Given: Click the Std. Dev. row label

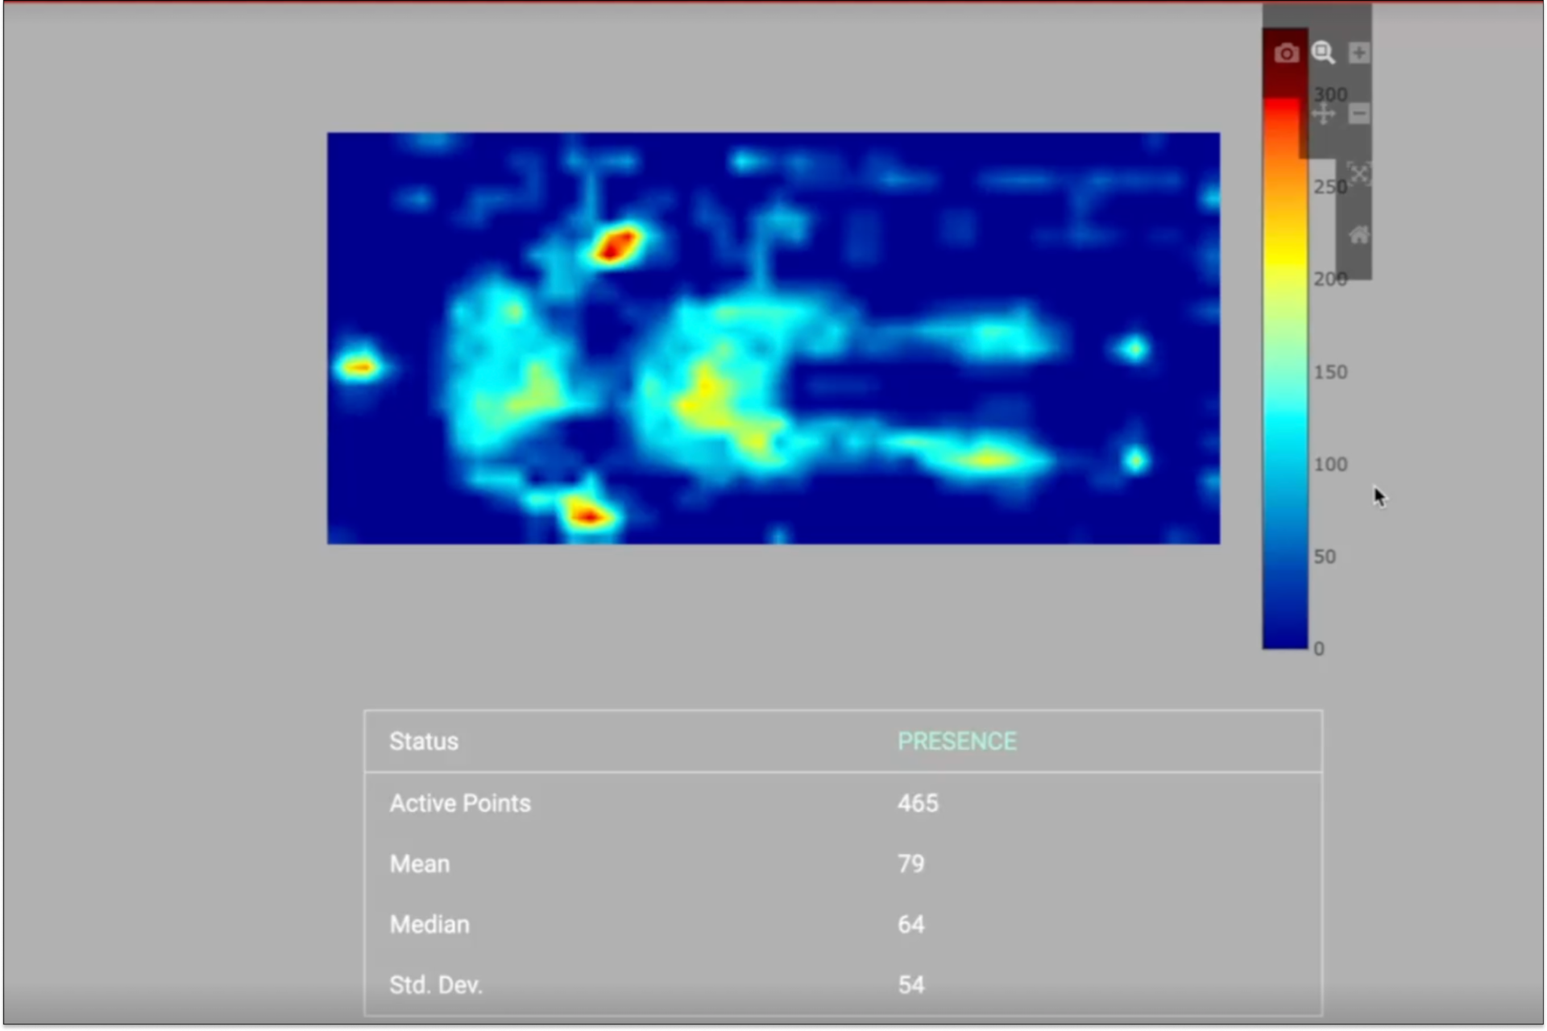Looking at the screenshot, I should pos(436,984).
